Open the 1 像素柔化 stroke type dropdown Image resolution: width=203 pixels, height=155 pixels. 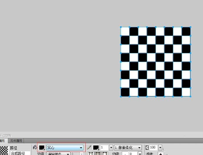128,148
